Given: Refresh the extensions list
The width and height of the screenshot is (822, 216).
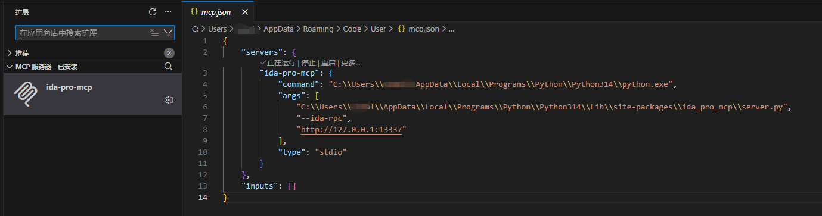Looking at the screenshot, I should point(153,12).
